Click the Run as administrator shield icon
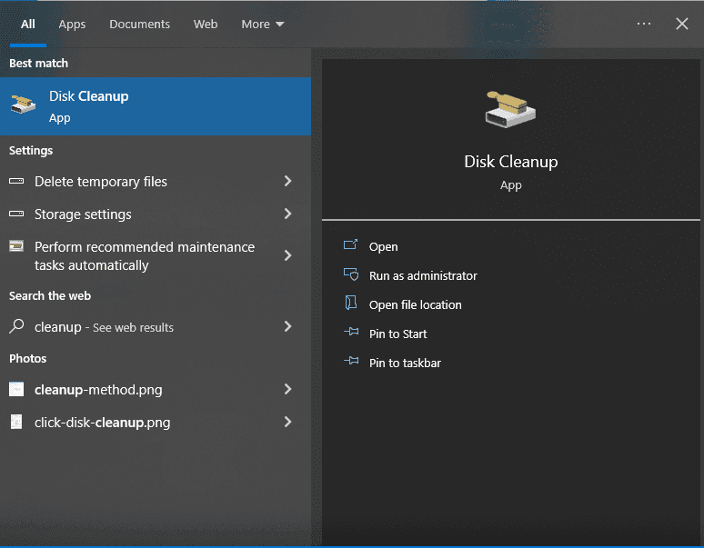 [x=351, y=274]
